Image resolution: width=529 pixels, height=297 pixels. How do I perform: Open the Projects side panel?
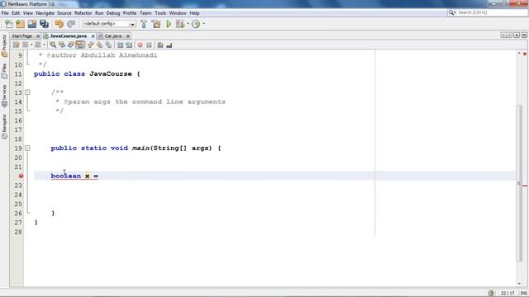point(4,46)
